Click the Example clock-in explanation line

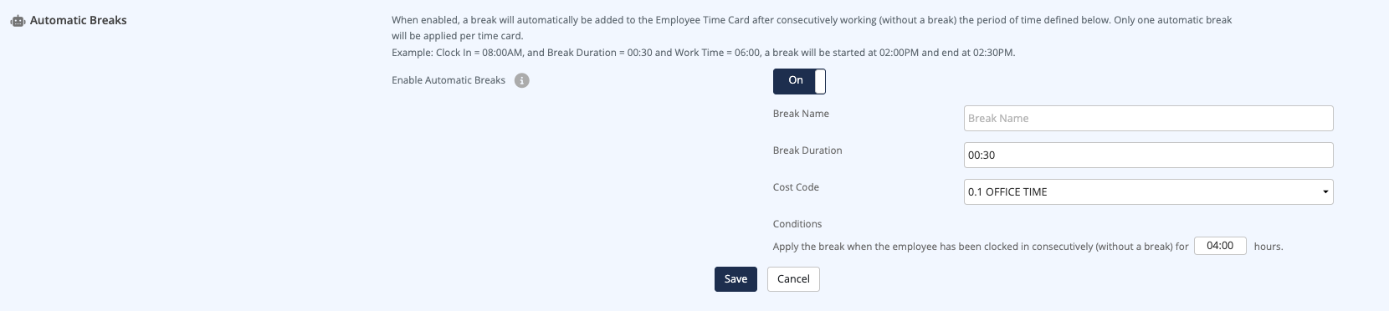(703, 53)
